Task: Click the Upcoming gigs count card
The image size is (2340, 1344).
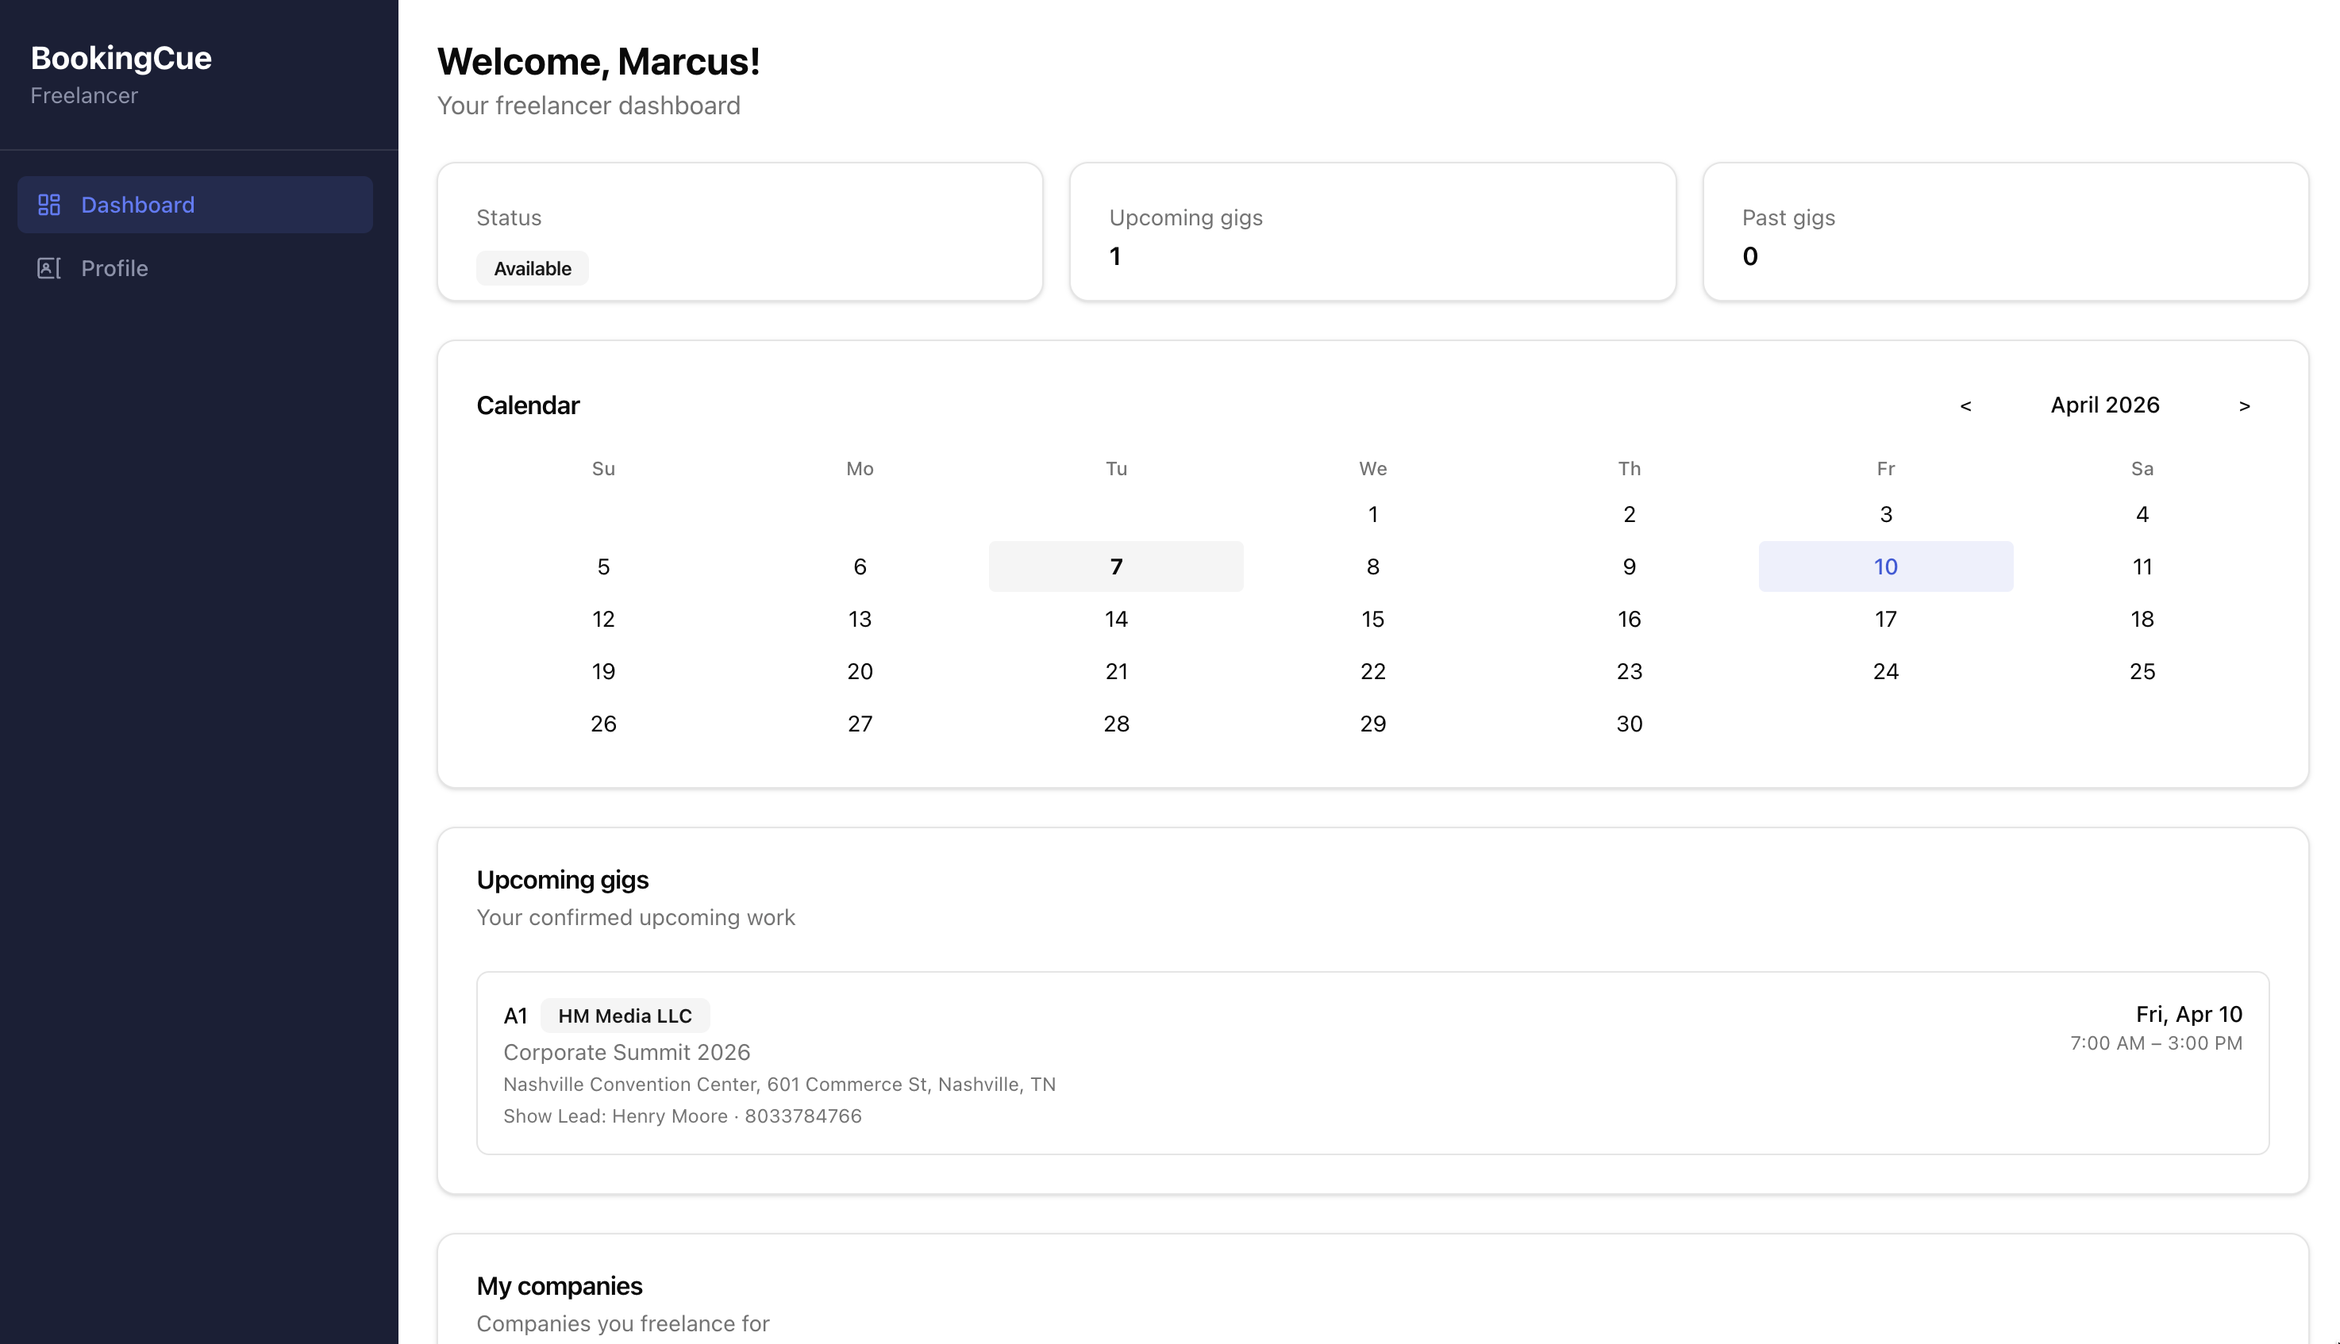Action: coord(1372,231)
